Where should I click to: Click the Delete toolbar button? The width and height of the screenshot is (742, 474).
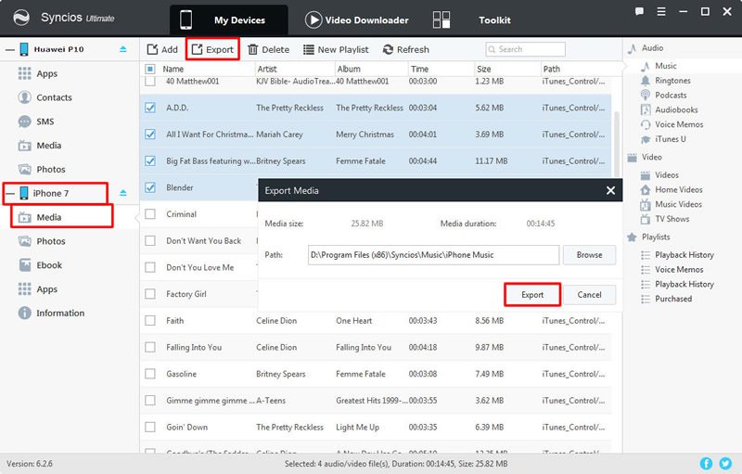[268, 50]
